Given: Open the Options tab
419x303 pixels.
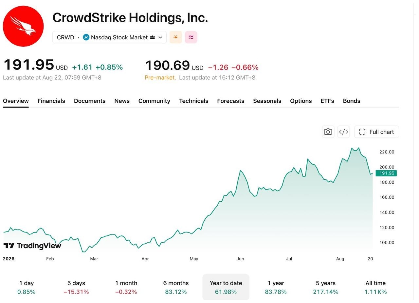Looking at the screenshot, I should click(301, 101).
